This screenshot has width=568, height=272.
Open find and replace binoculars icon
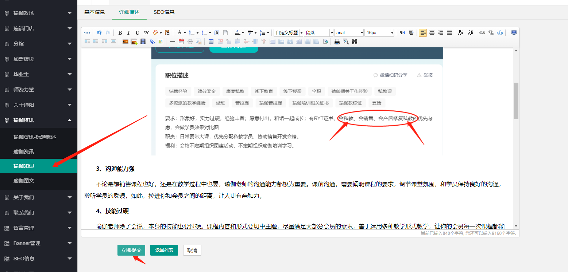tap(355, 42)
